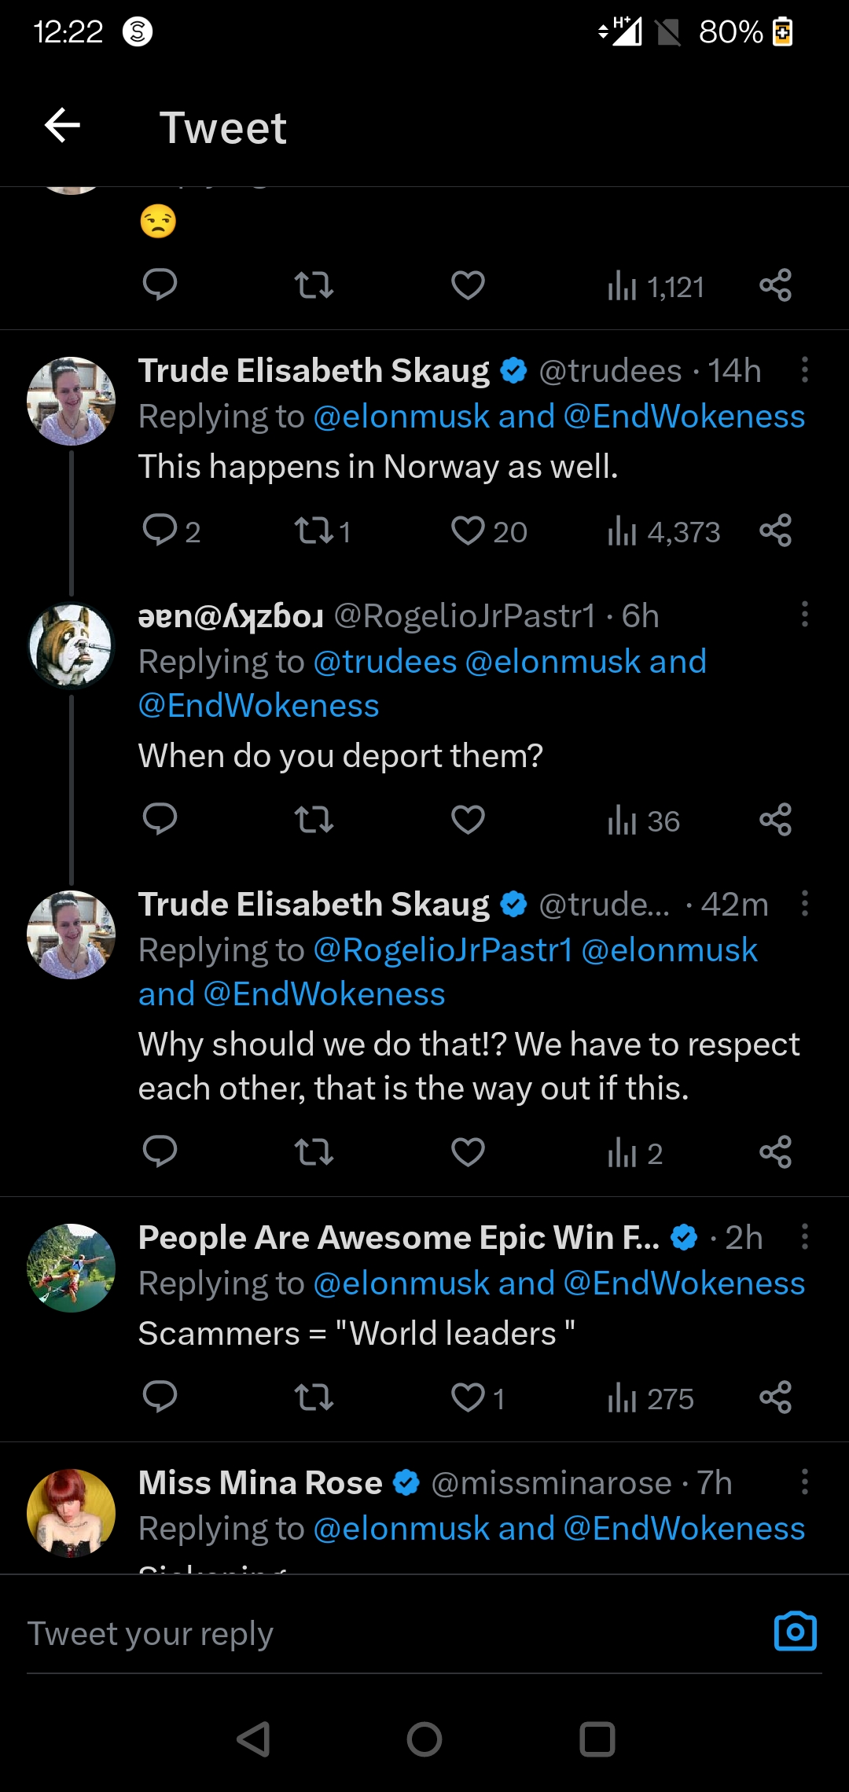
Task: Open the bulldog profile avatar
Action: click(x=71, y=645)
